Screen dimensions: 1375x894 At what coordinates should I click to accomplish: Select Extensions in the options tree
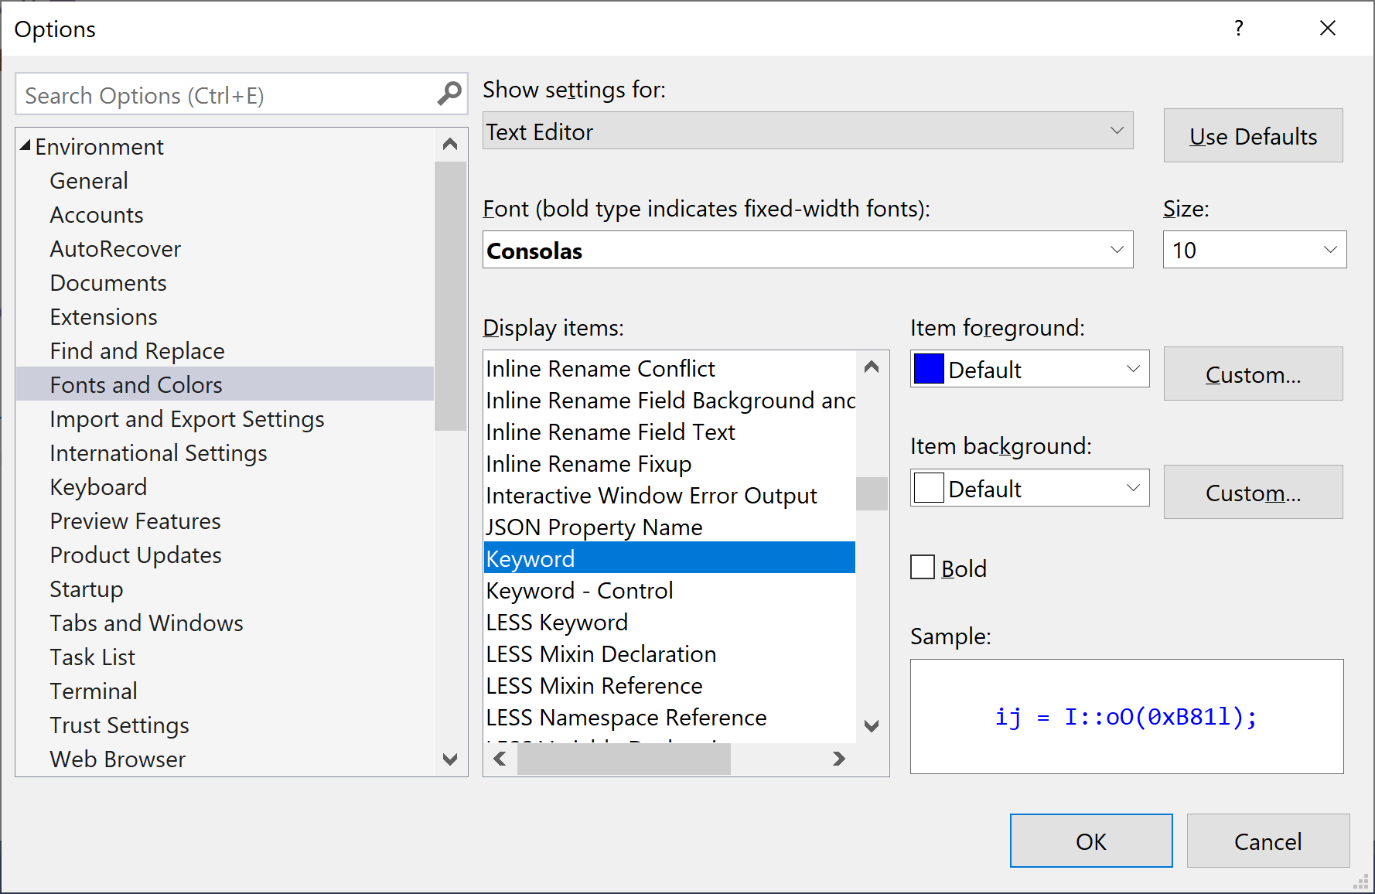click(104, 316)
